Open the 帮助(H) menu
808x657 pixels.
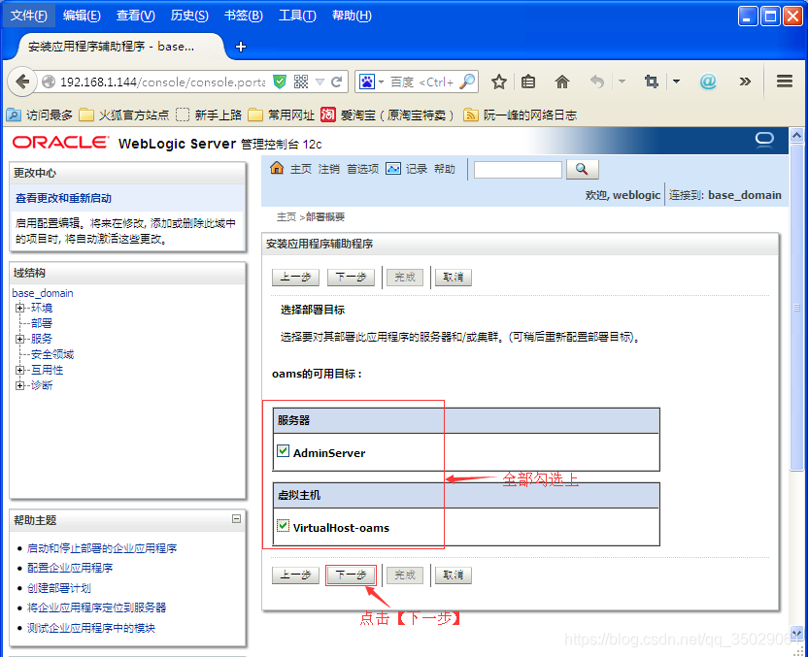(352, 16)
